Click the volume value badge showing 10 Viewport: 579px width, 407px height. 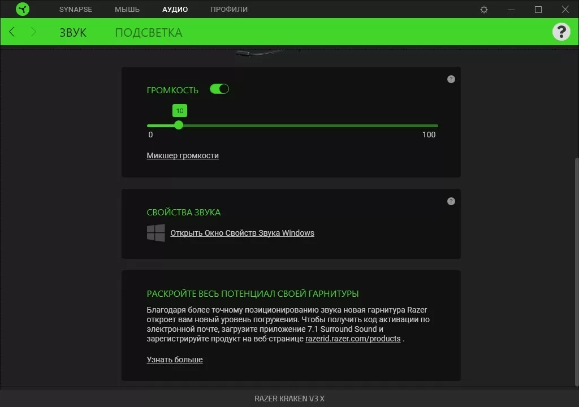point(180,110)
